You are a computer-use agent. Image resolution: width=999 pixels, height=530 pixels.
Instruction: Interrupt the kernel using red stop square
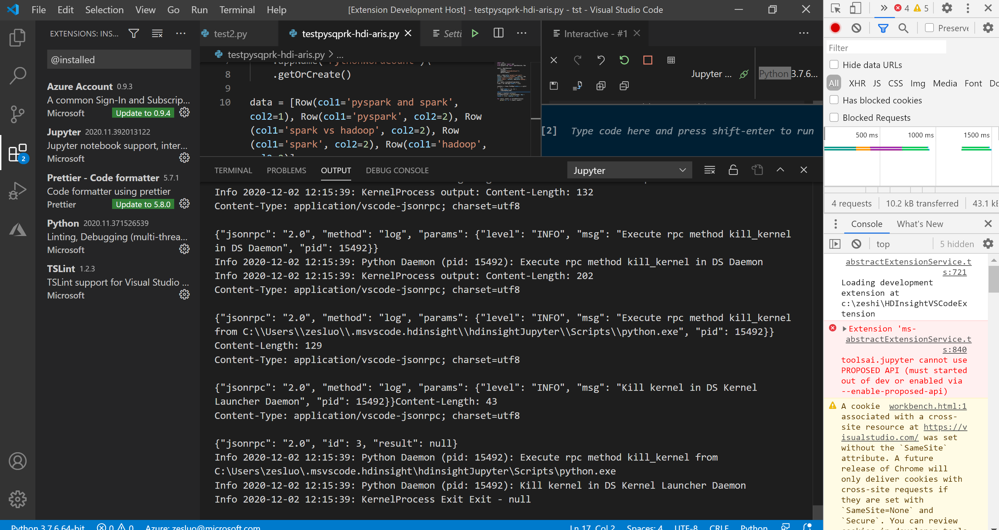[x=647, y=60]
